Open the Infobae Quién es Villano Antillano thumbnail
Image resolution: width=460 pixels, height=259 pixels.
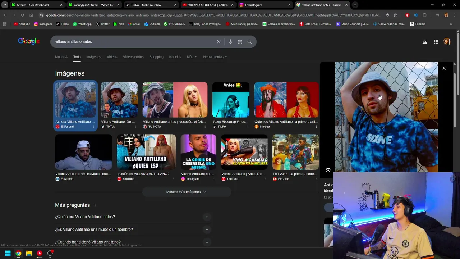pos(286,100)
